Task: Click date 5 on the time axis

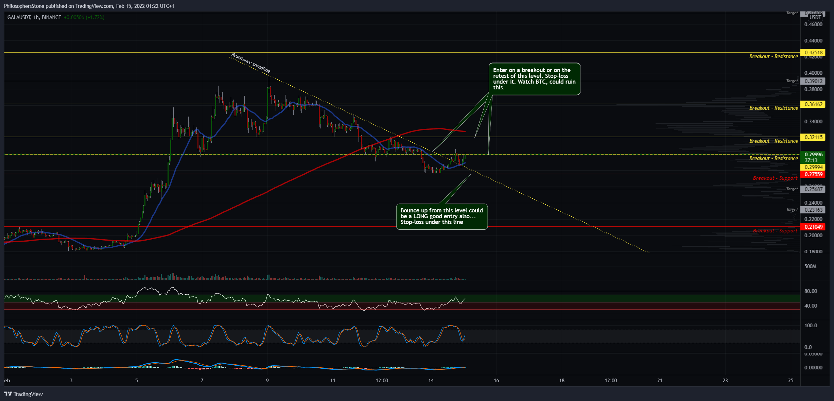Action: click(x=137, y=381)
